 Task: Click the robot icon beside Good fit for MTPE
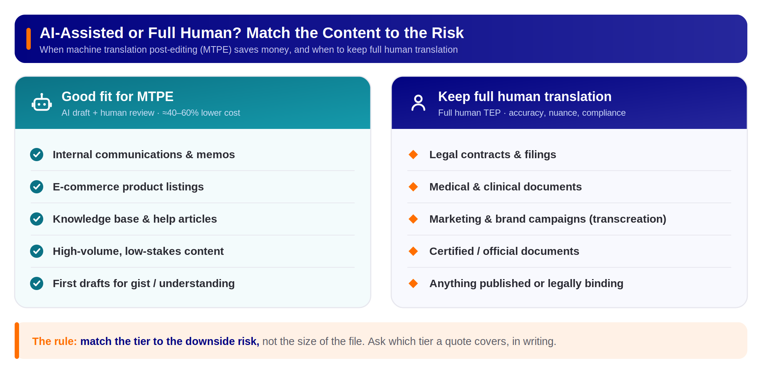[42, 103]
